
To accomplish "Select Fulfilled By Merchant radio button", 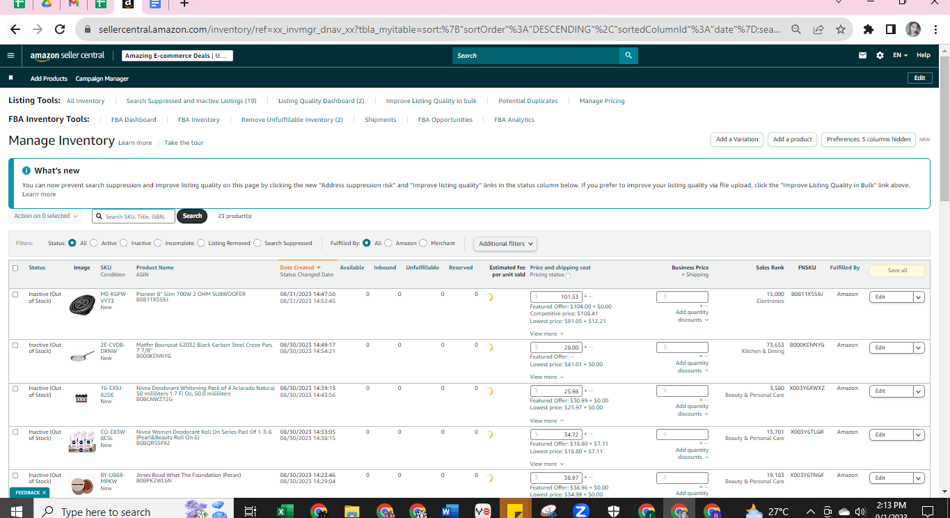I will (423, 243).
